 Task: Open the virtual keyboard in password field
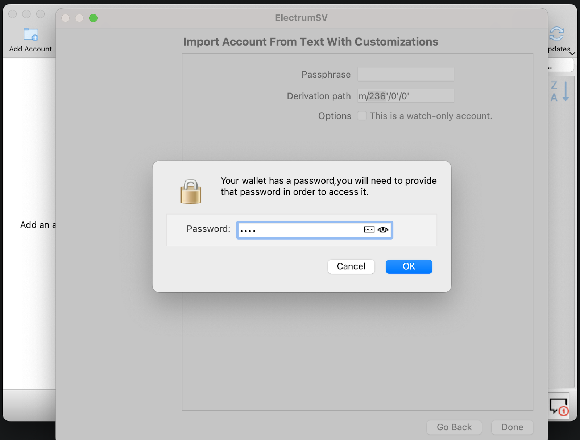coord(369,229)
